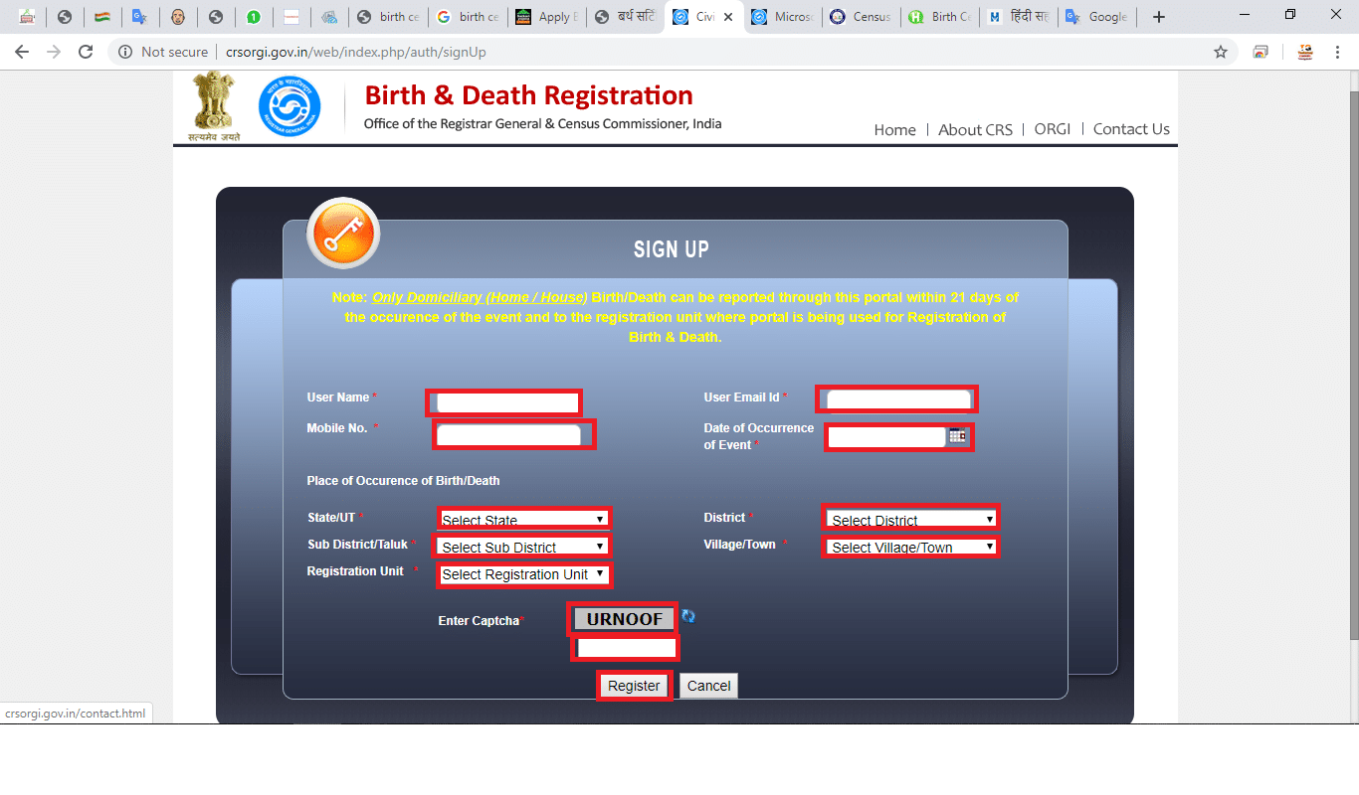1359x795 pixels.
Task: Switch to first 'birth ce' globe tab
Action: click(x=390, y=17)
